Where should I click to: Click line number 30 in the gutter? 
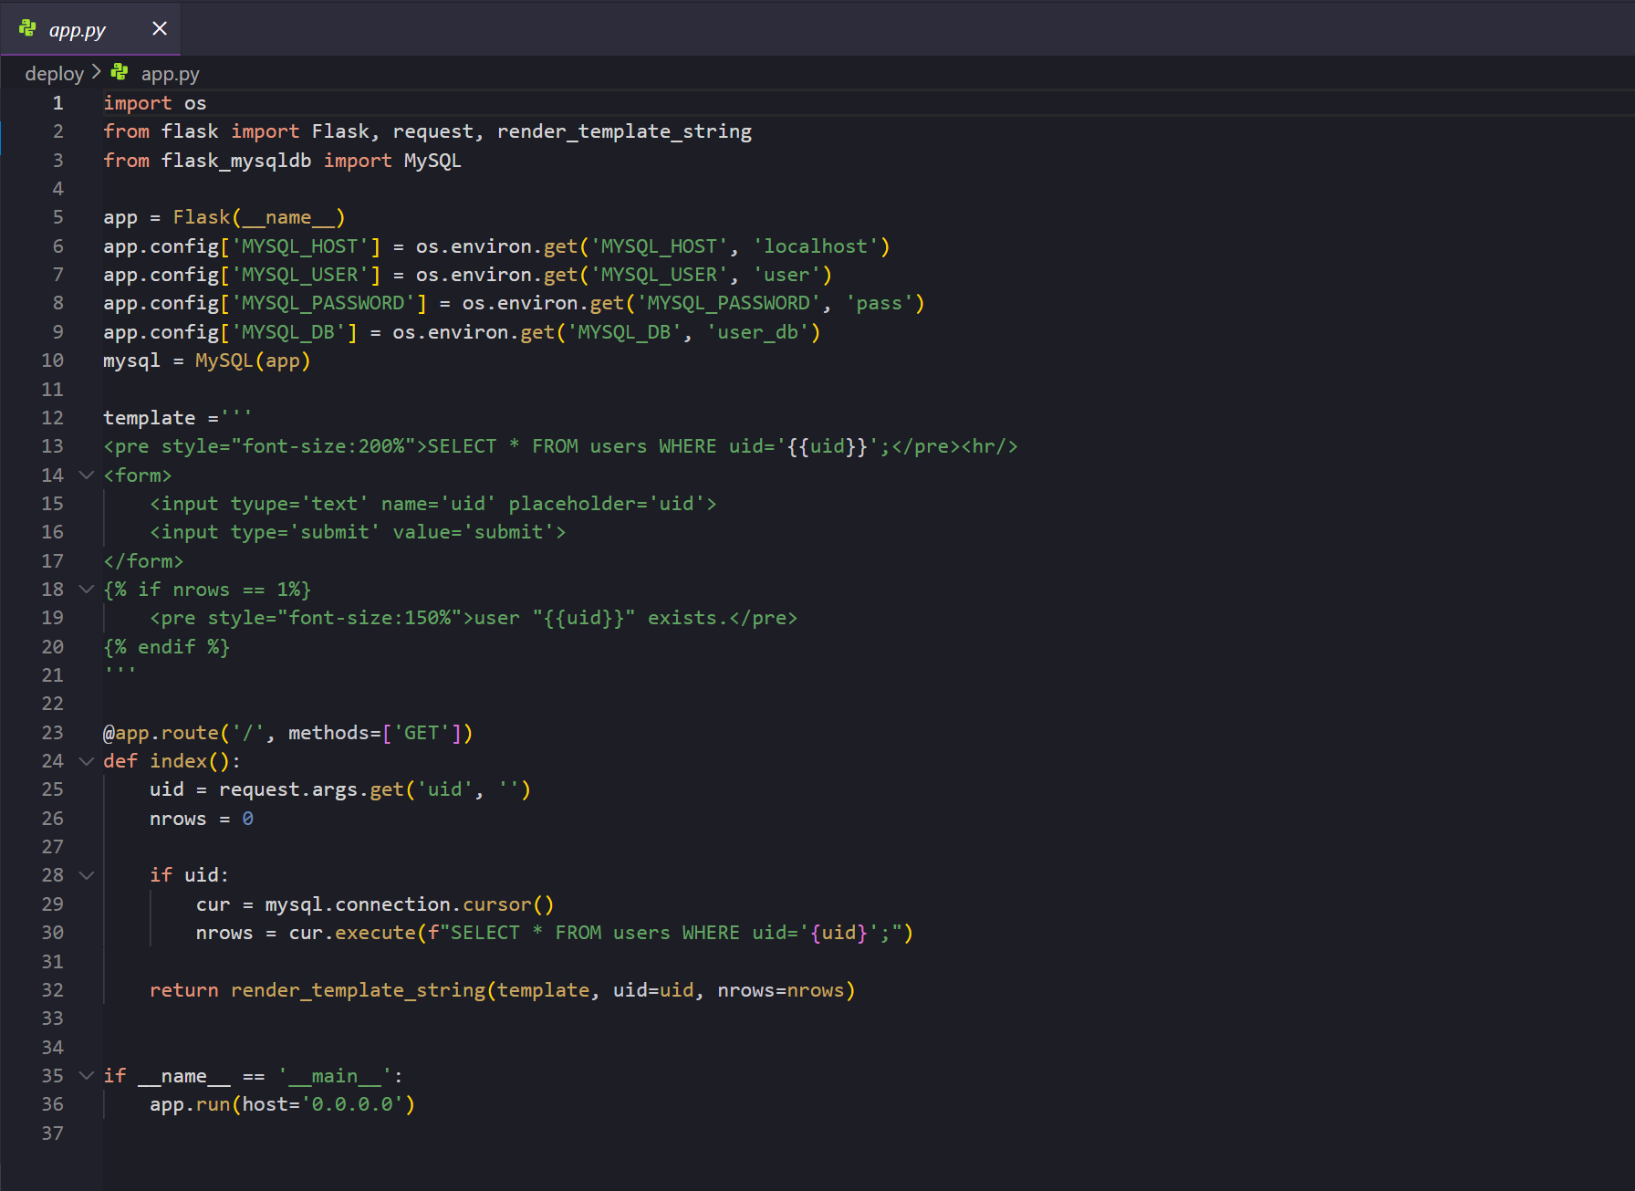(53, 933)
